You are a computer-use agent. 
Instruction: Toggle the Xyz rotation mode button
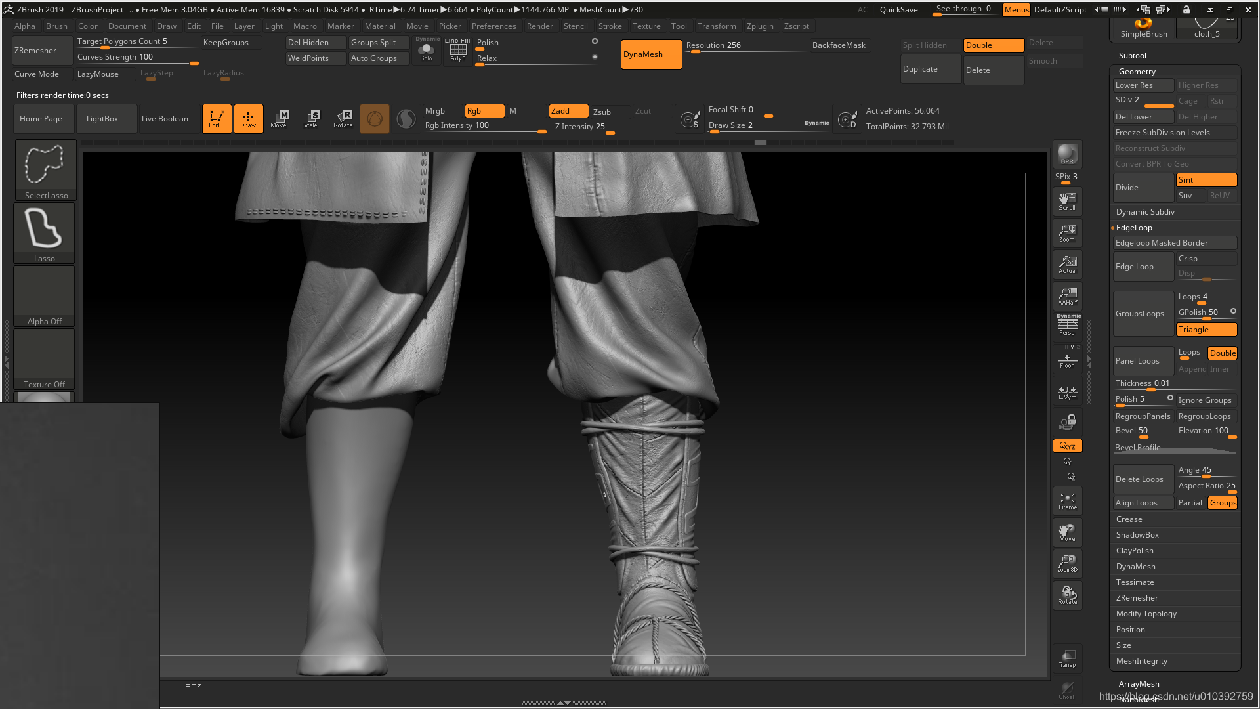(1067, 446)
